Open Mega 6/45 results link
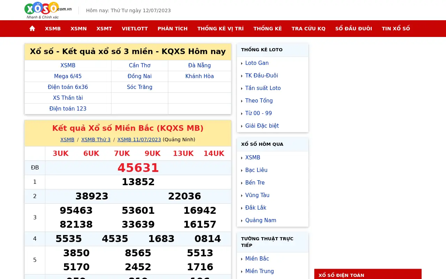The image size is (446, 279). 68,76
